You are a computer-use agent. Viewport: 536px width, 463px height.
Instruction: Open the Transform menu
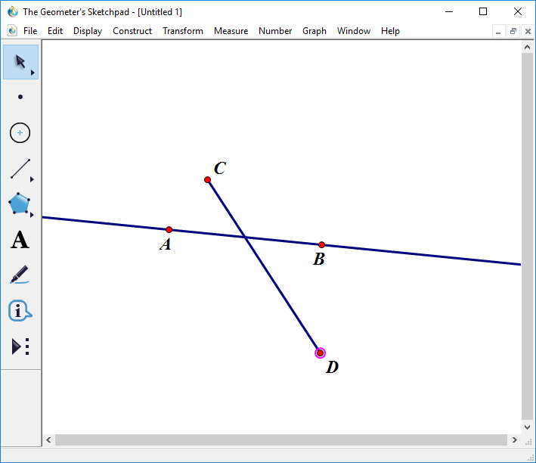click(183, 31)
